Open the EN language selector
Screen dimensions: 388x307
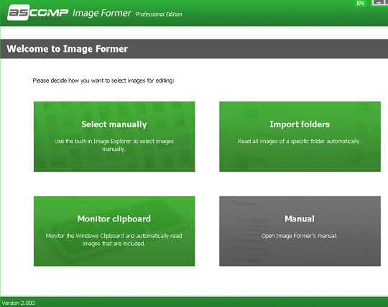tap(360, 3)
